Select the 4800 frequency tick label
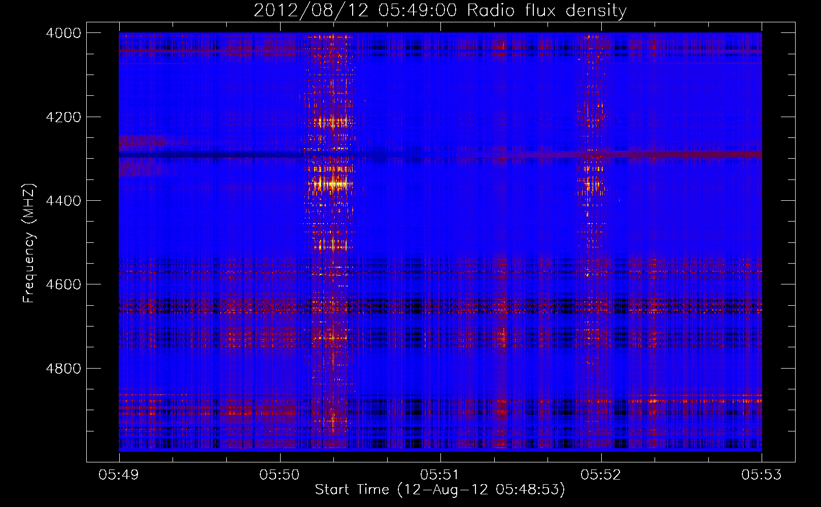Image resolution: width=821 pixels, height=507 pixels. (x=63, y=369)
